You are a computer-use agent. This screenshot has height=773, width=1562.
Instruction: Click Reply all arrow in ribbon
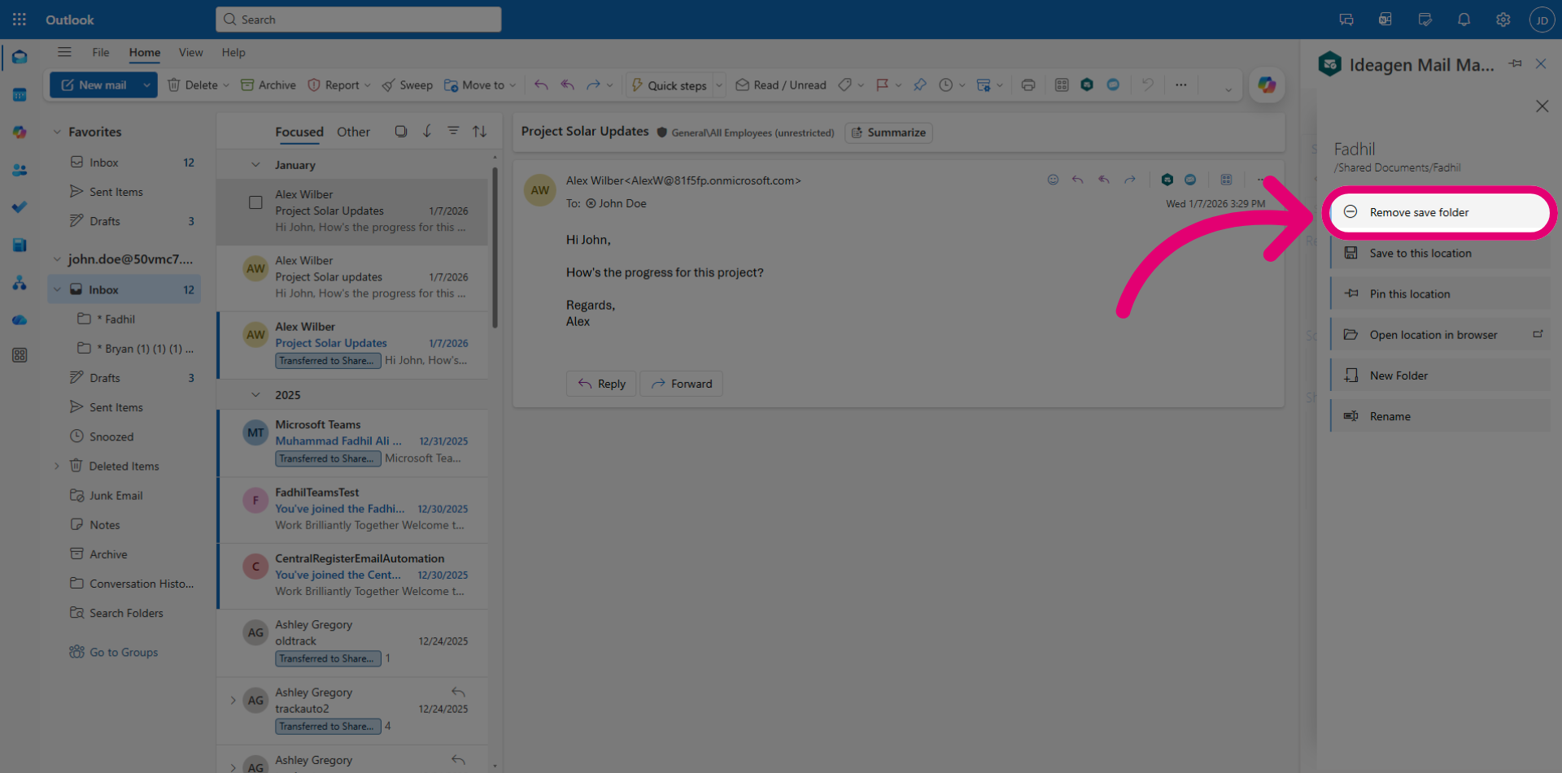click(x=567, y=85)
